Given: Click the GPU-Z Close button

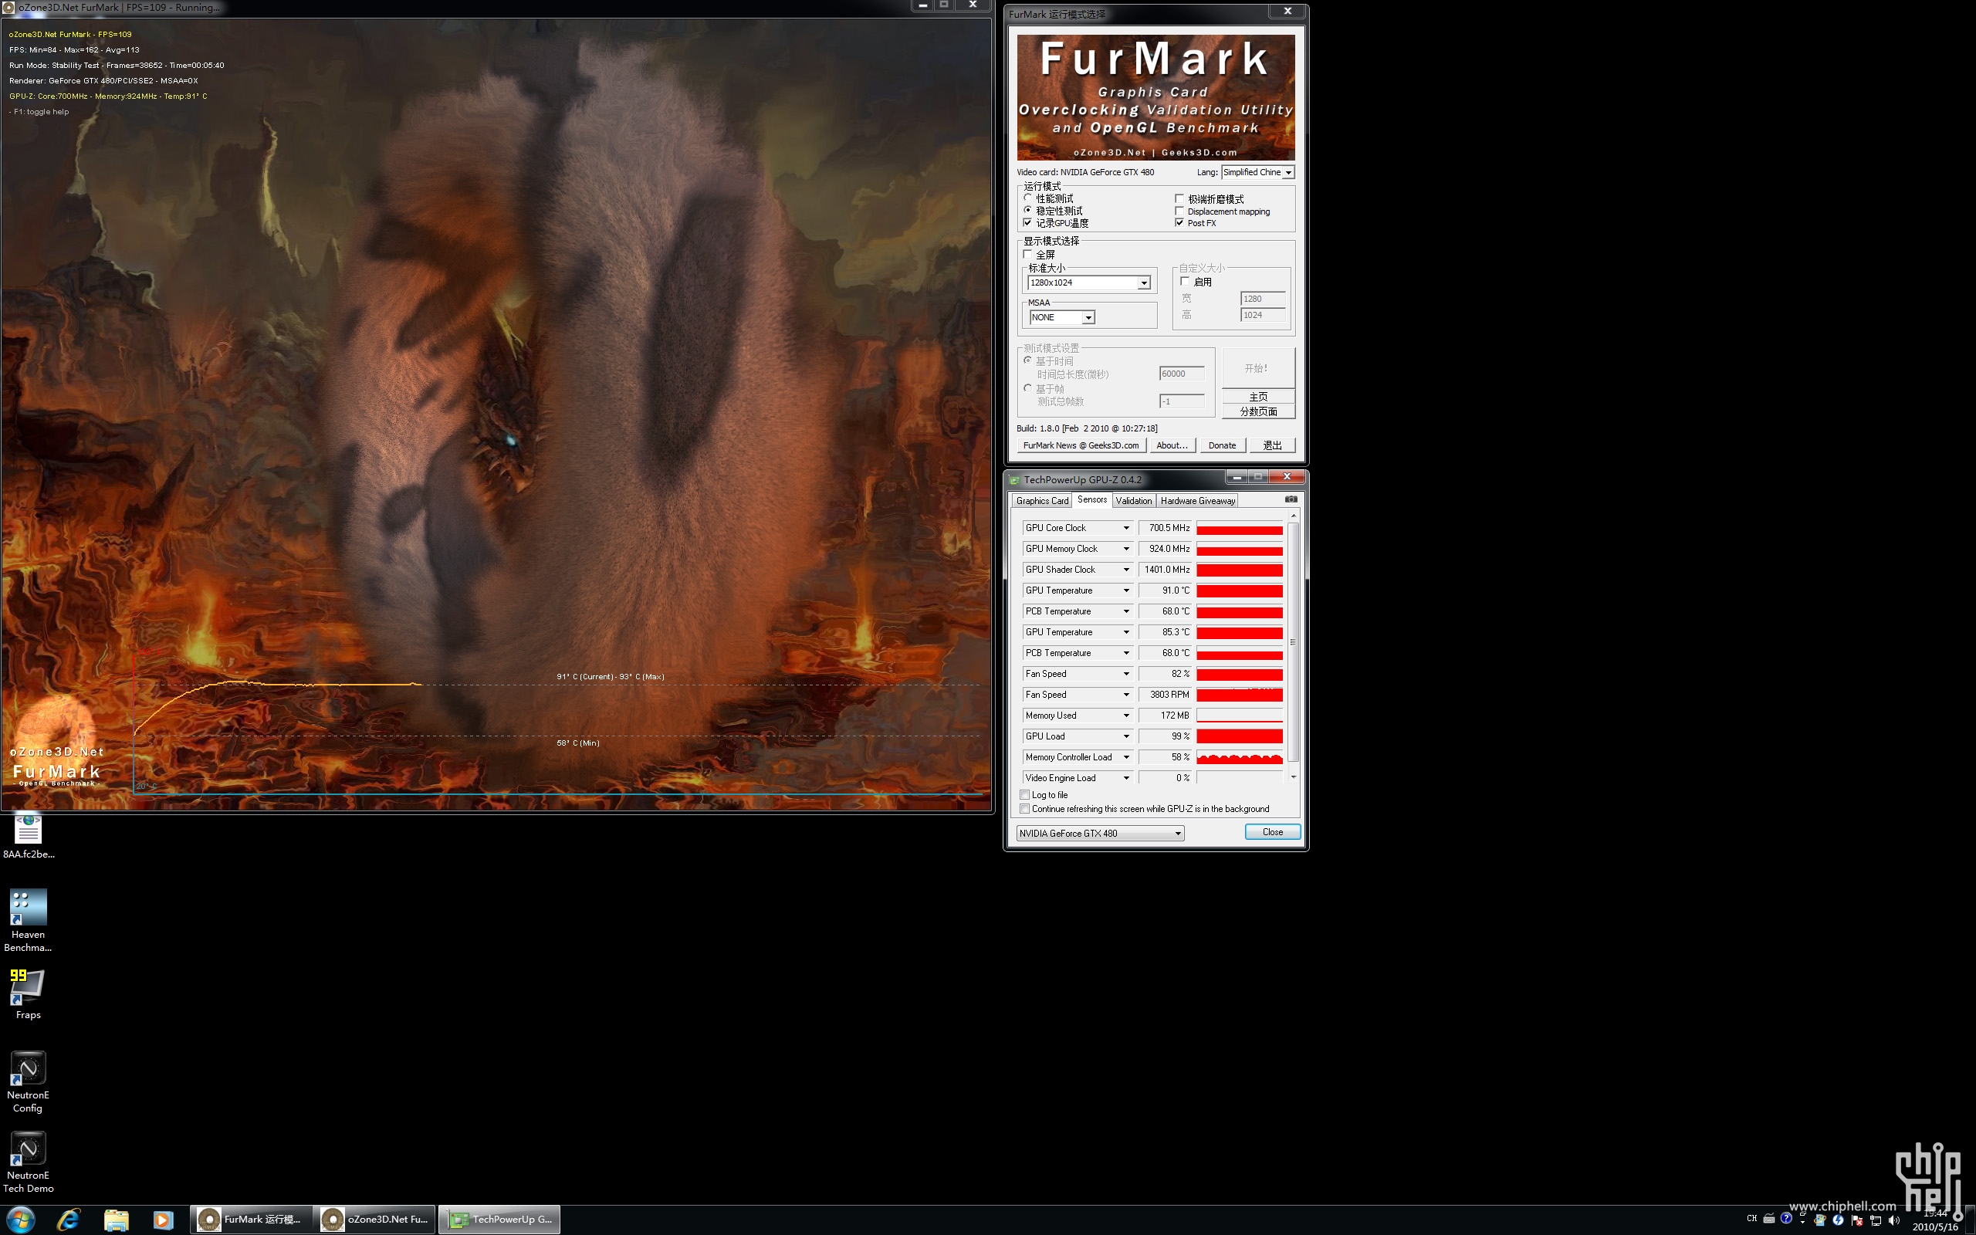Looking at the screenshot, I should (1272, 831).
